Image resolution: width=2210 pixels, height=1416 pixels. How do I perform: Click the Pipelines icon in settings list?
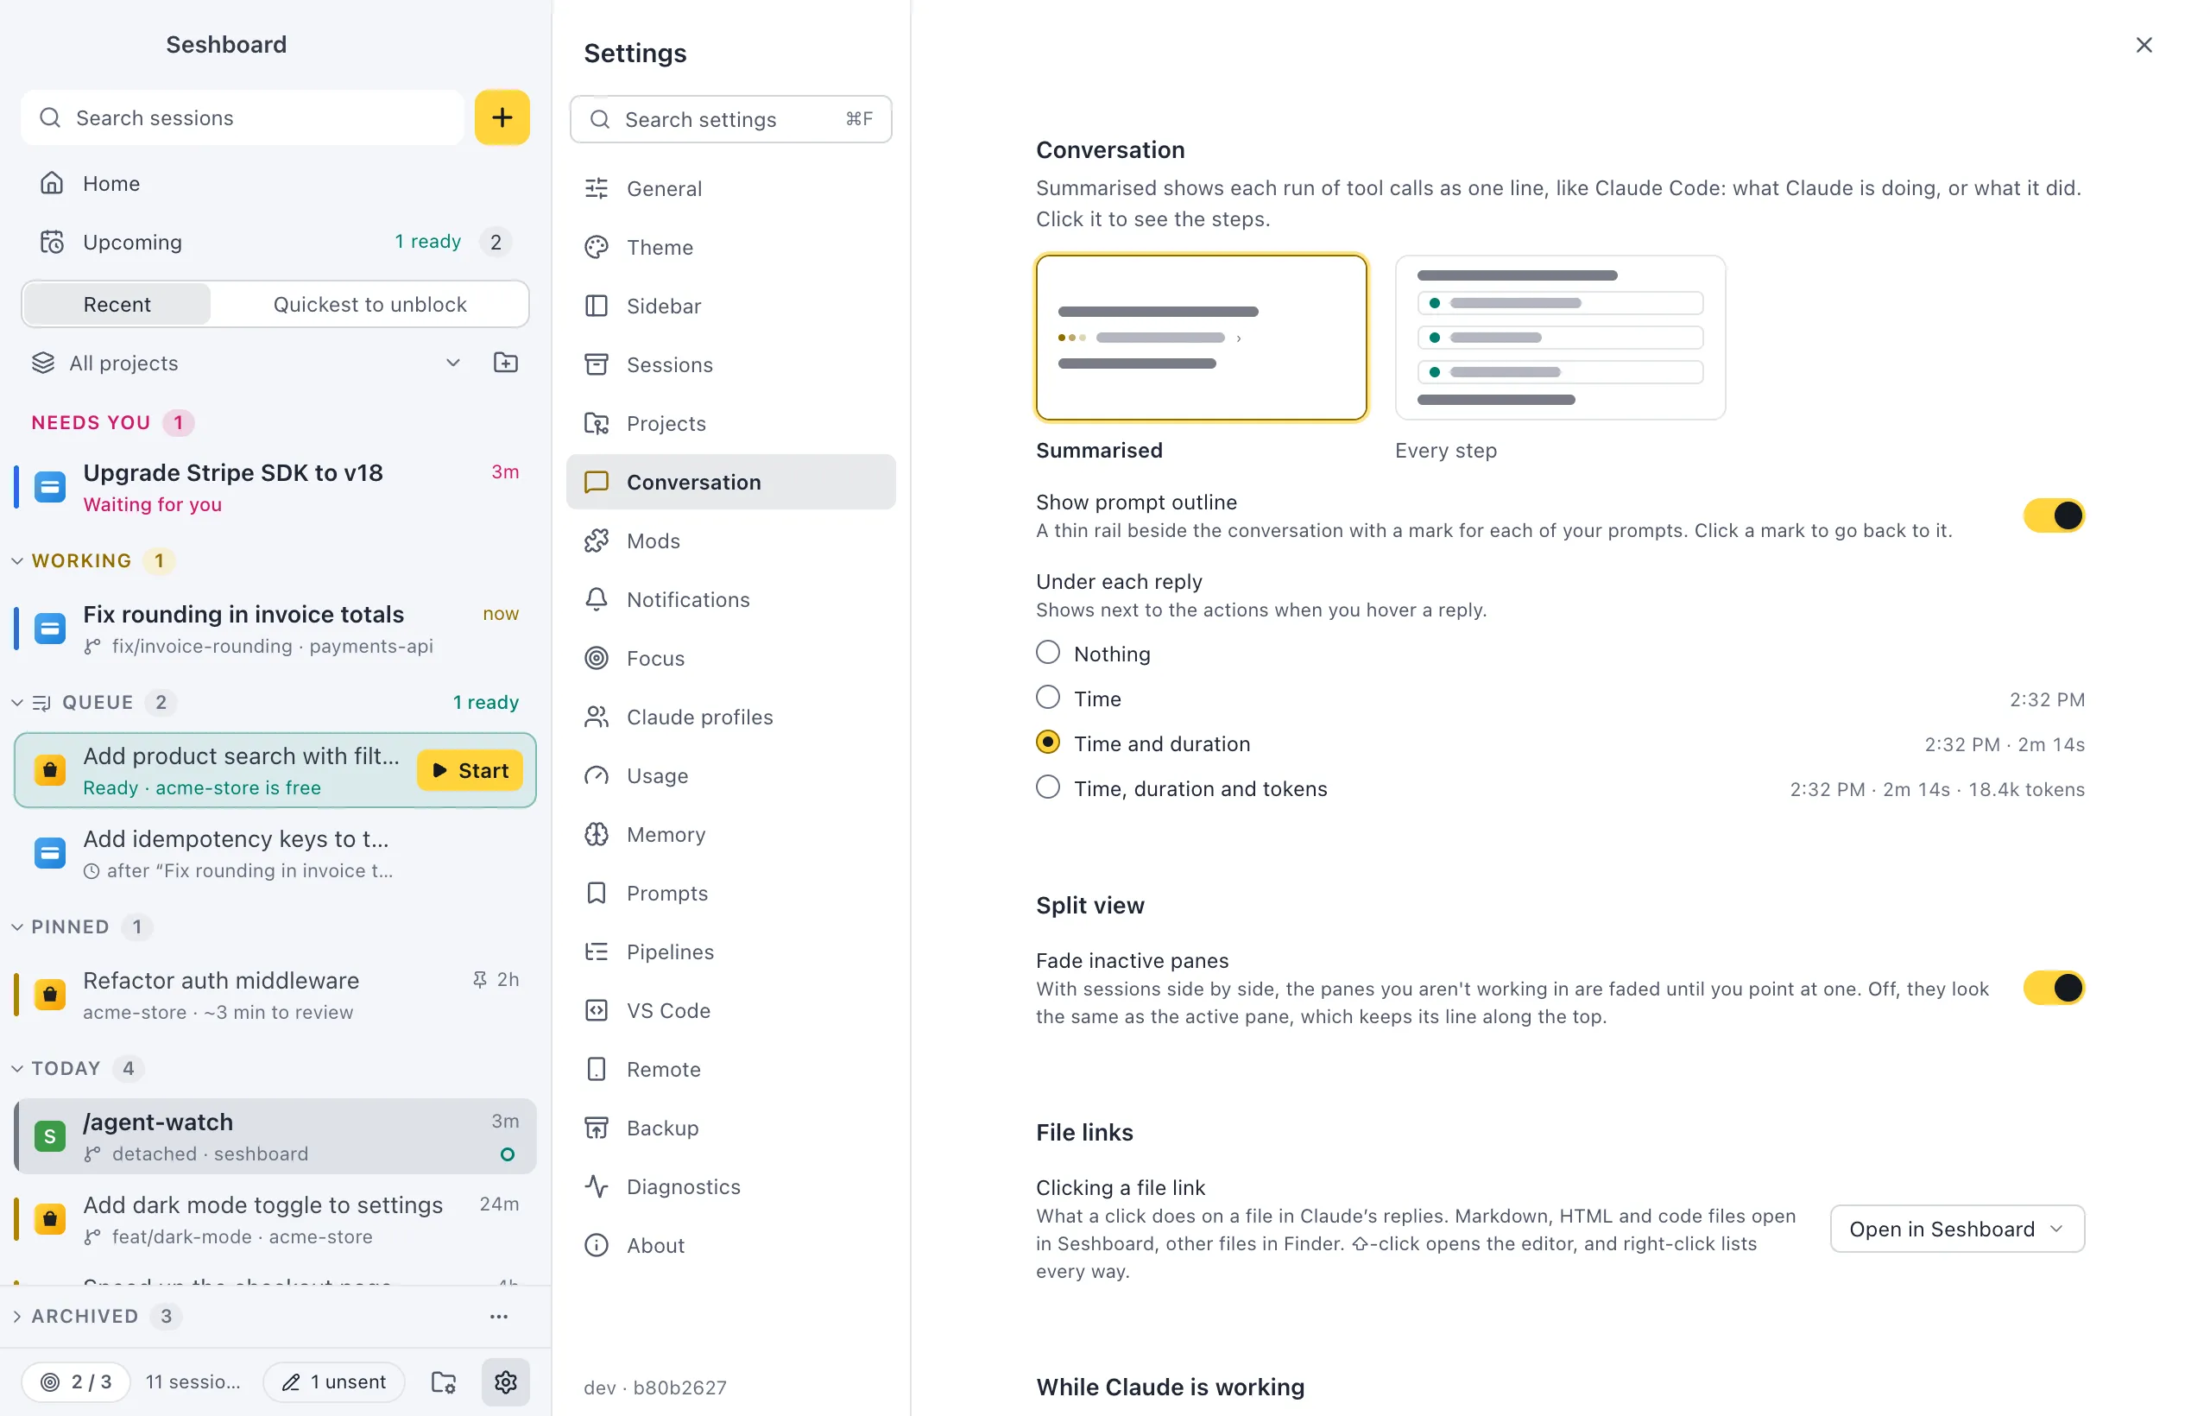point(597,951)
